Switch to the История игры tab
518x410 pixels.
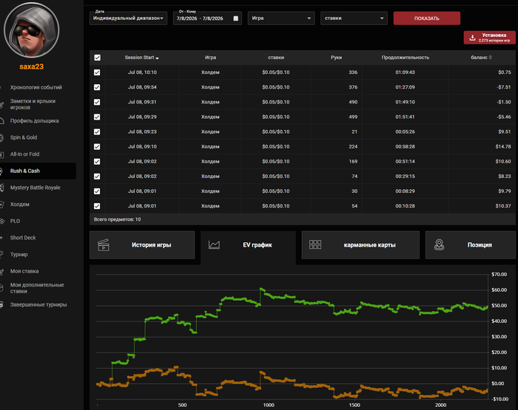click(x=142, y=245)
